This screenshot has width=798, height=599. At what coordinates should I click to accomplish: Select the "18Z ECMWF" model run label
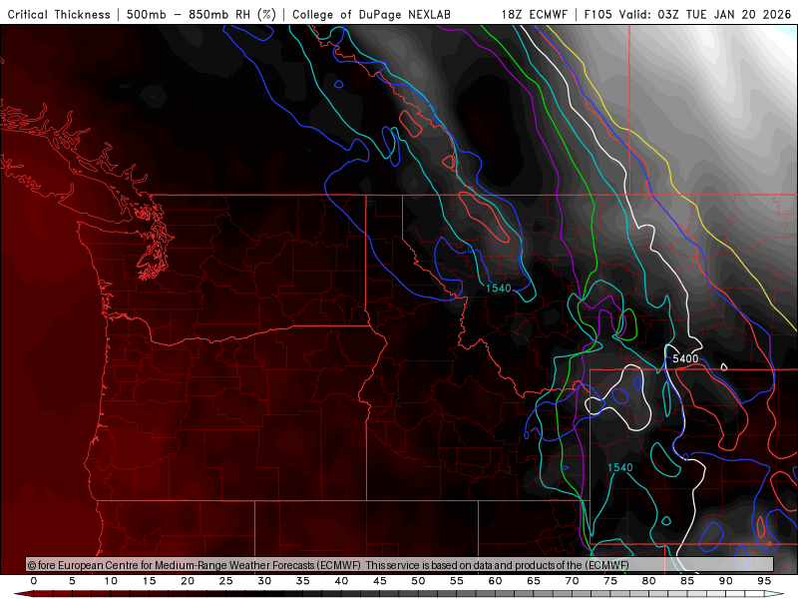point(534,14)
